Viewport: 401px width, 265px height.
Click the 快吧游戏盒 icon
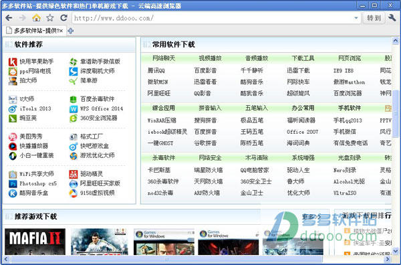point(74,146)
